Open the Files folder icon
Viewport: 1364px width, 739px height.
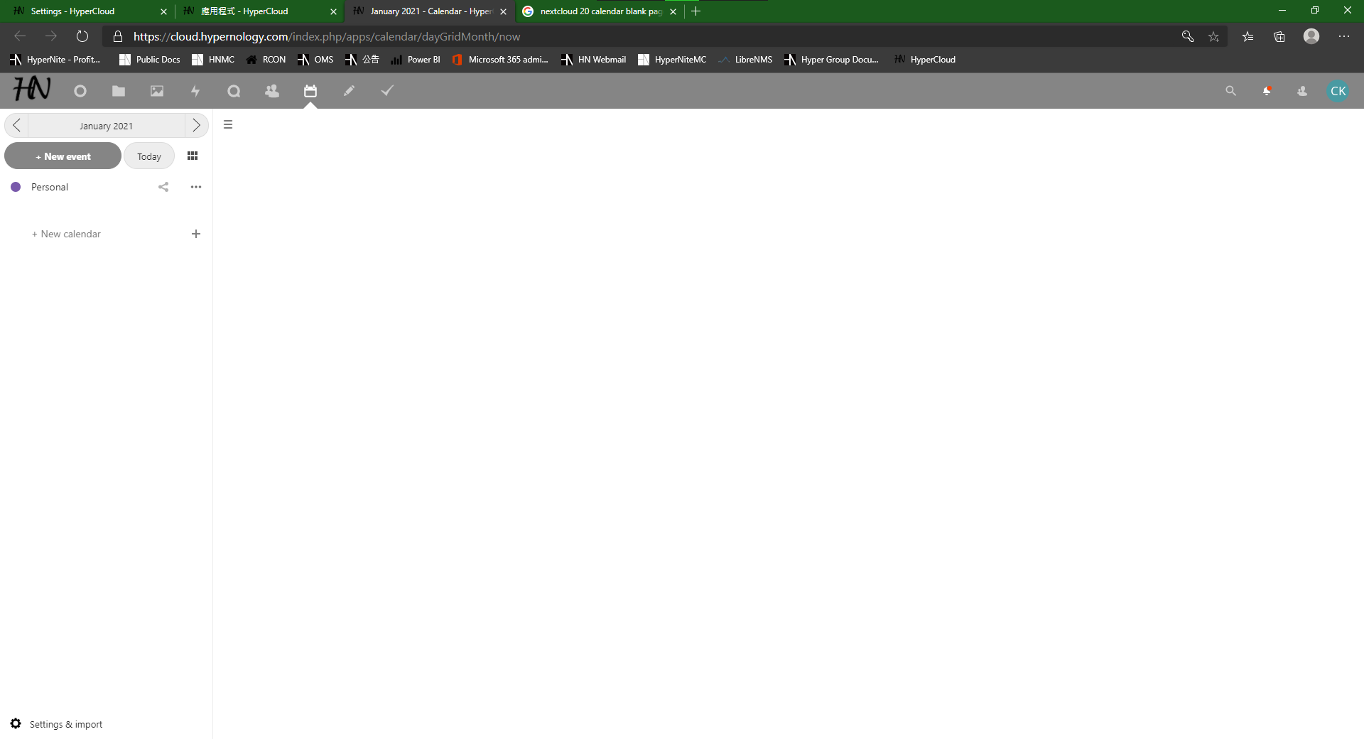[119, 91]
